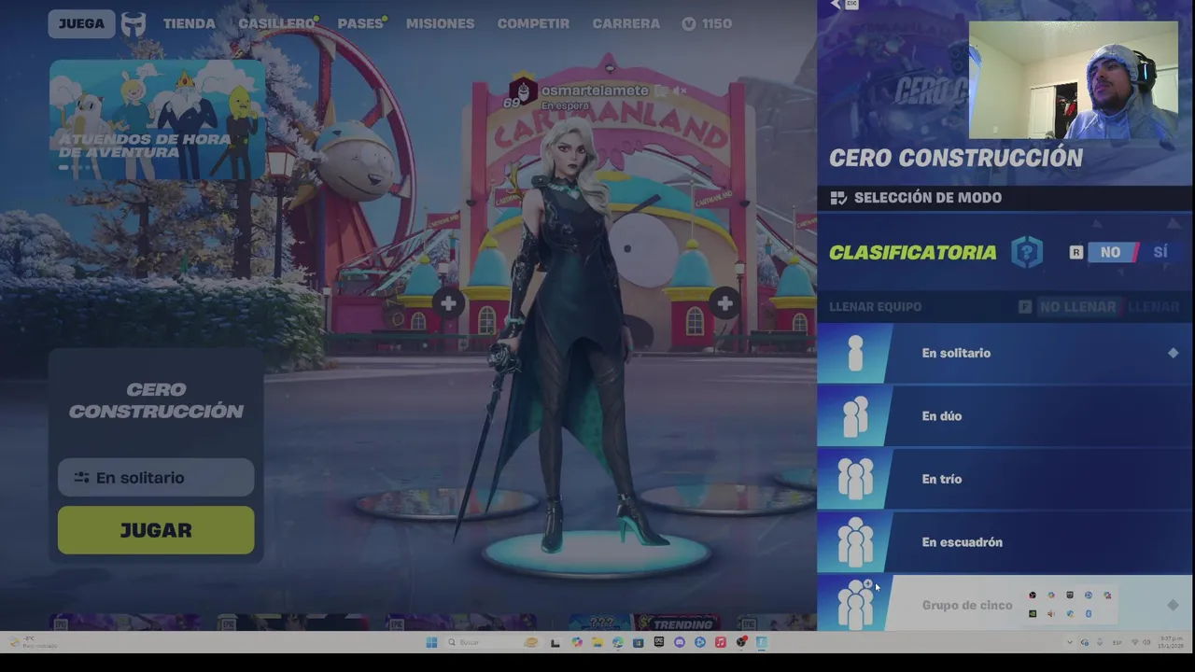
Task: Collapse the hidden tray icons chevron
Action: coord(1069,643)
